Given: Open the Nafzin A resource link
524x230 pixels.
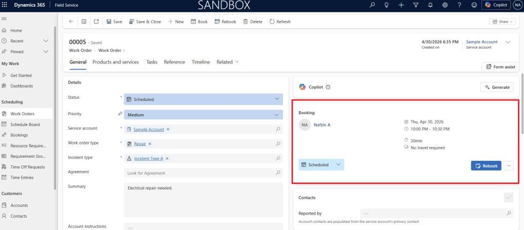Looking at the screenshot, I should [322, 125].
